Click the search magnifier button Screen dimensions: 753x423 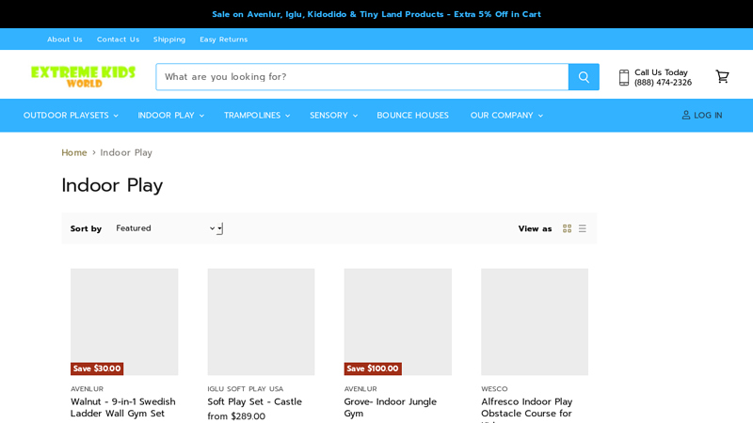pyautogui.click(x=584, y=77)
